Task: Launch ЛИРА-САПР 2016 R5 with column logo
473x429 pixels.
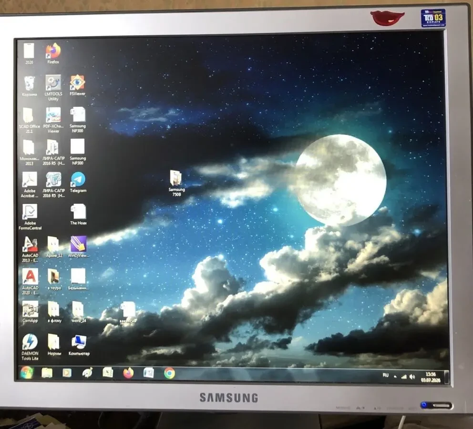Action: coord(54,184)
